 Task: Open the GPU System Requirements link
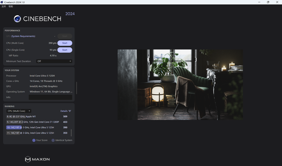[23, 36]
